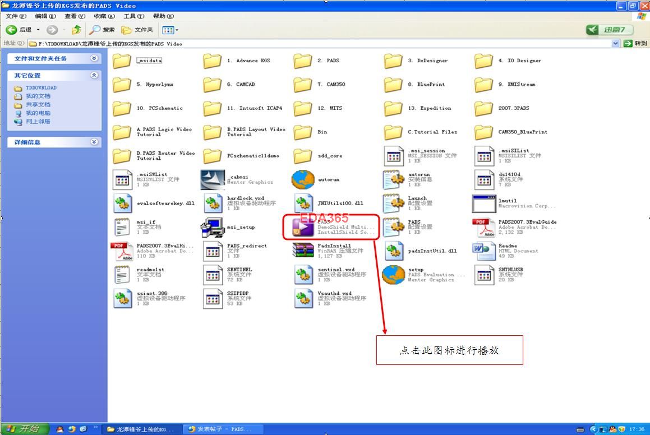This screenshot has width=650, height=435.
Task: Switch to the 龙潭锋爷上传的KG taskbar window
Action: [x=142, y=429]
